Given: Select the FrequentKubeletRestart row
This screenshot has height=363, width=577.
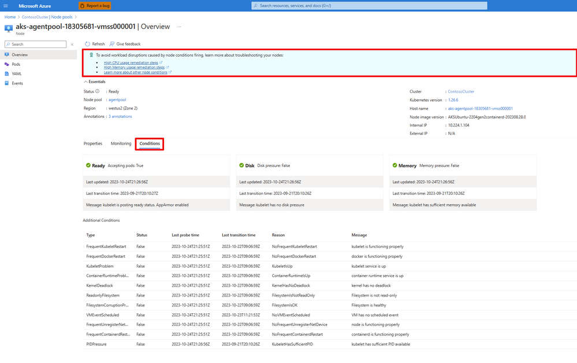Looking at the screenshot, I should (330, 247).
